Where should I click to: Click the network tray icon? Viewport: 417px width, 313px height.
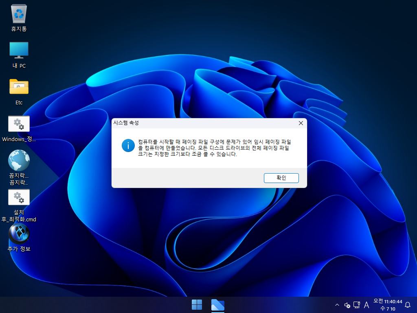point(357,305)
